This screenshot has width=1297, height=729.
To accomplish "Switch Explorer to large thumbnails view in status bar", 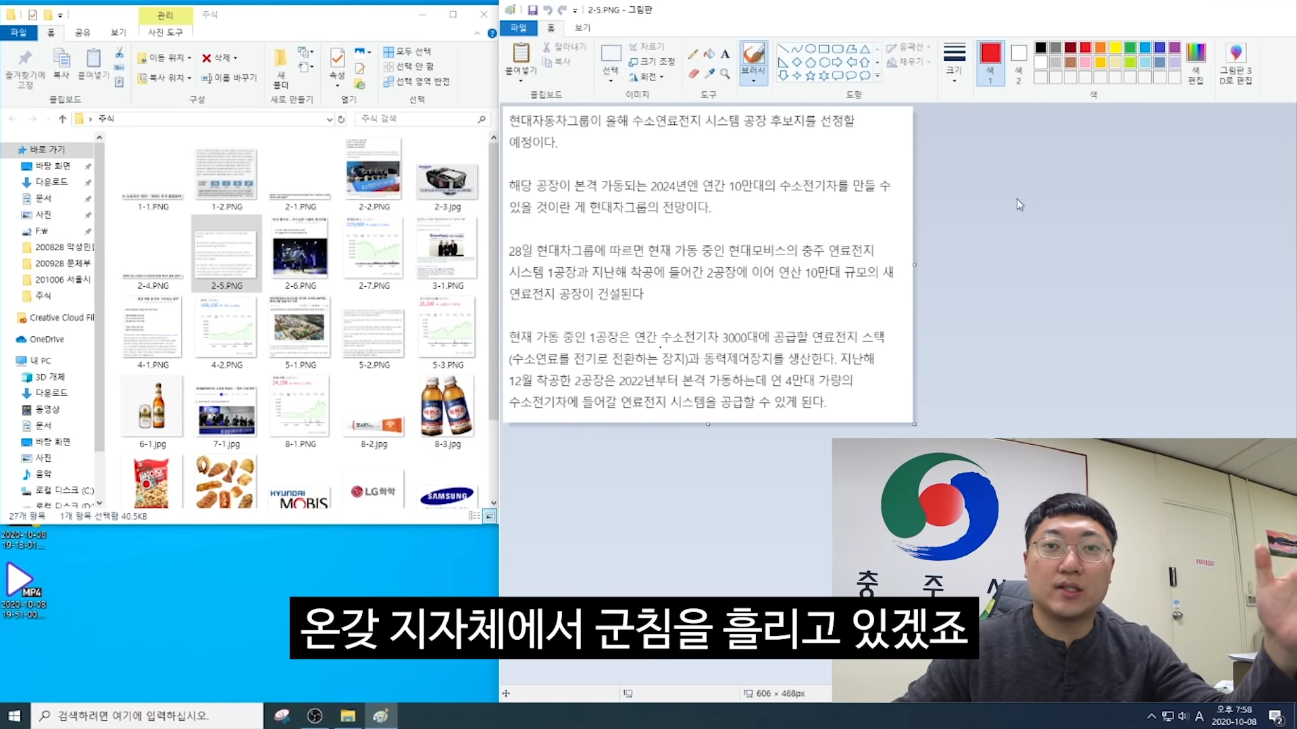I will [490, 516].
